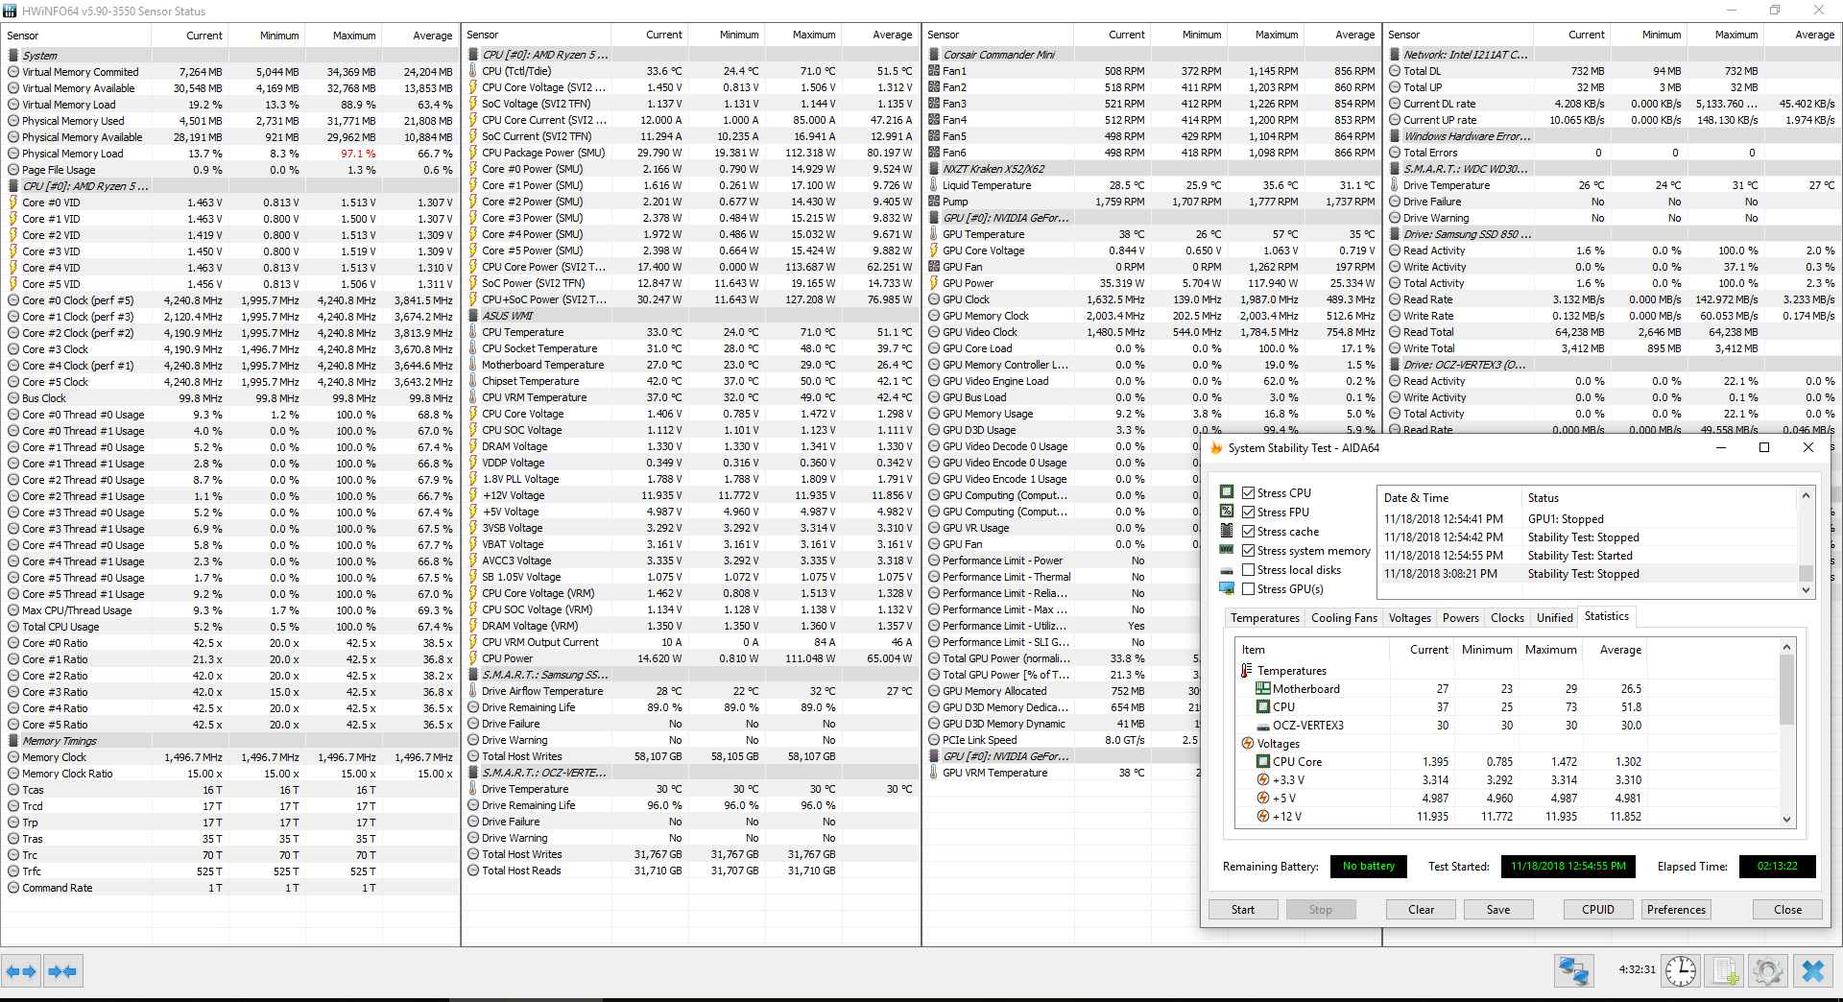Select the Voltages node in Statistics list
Screen dimensions: 1843x1002
click(1278, 743)
